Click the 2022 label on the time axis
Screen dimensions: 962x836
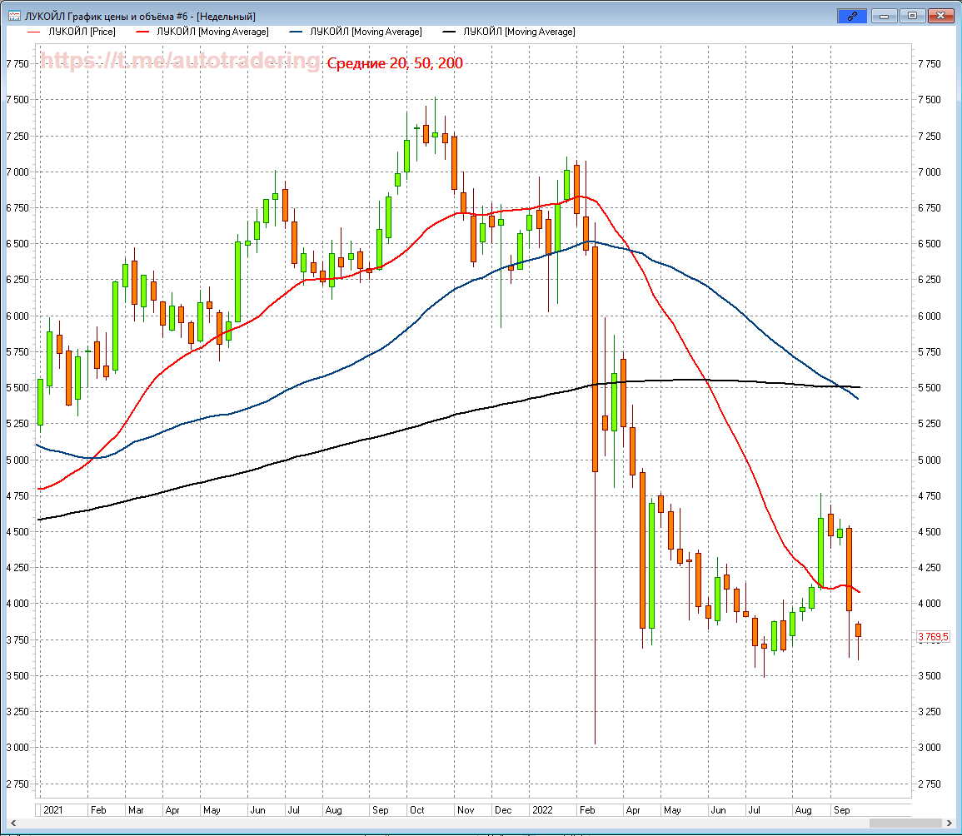[x=542, y=809]
